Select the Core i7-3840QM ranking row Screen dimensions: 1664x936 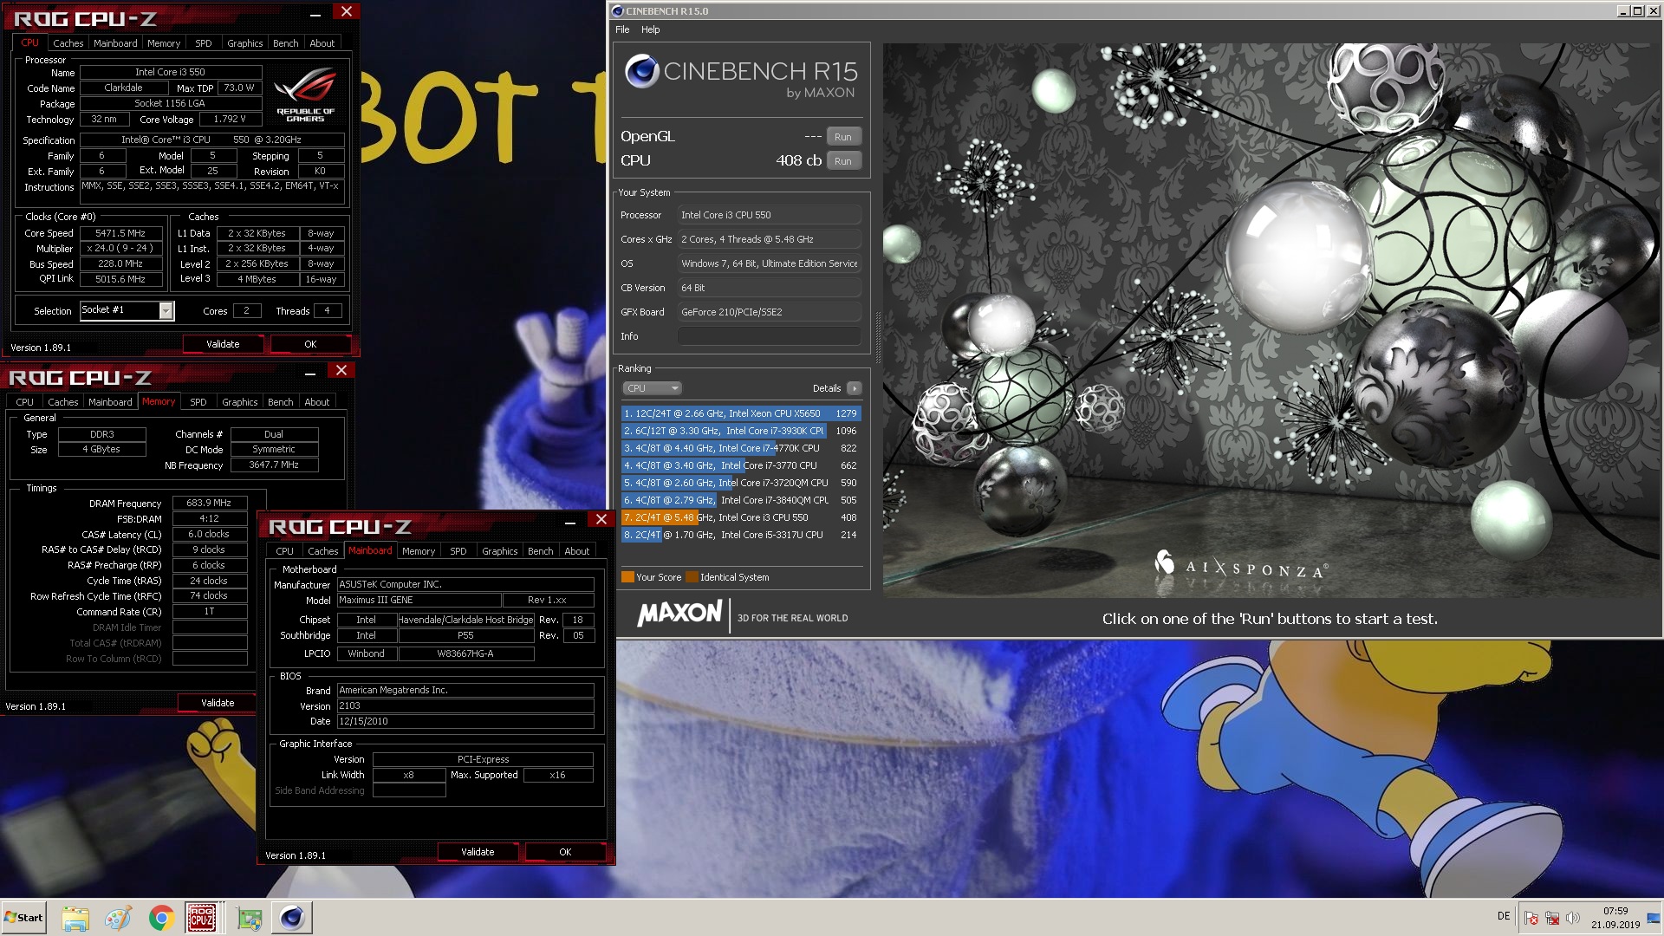[x=741, y=500]
